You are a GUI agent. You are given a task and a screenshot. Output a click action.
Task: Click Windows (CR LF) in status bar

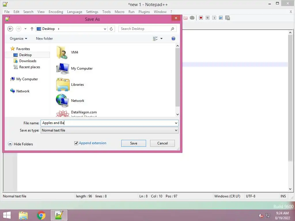227,196
